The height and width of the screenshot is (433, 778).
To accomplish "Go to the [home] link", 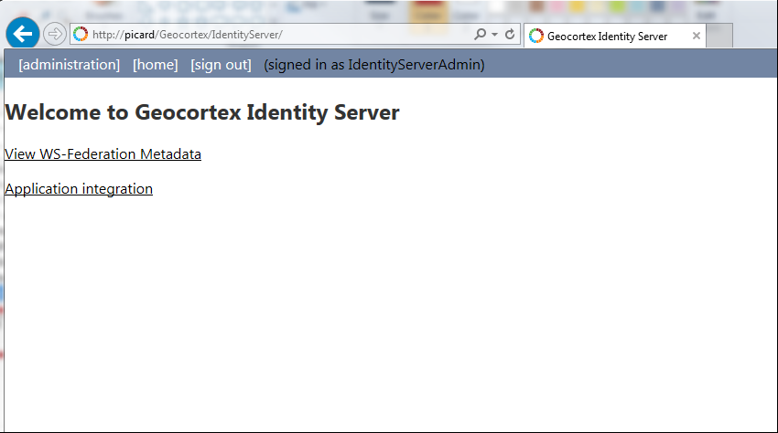I will (156, 65).
